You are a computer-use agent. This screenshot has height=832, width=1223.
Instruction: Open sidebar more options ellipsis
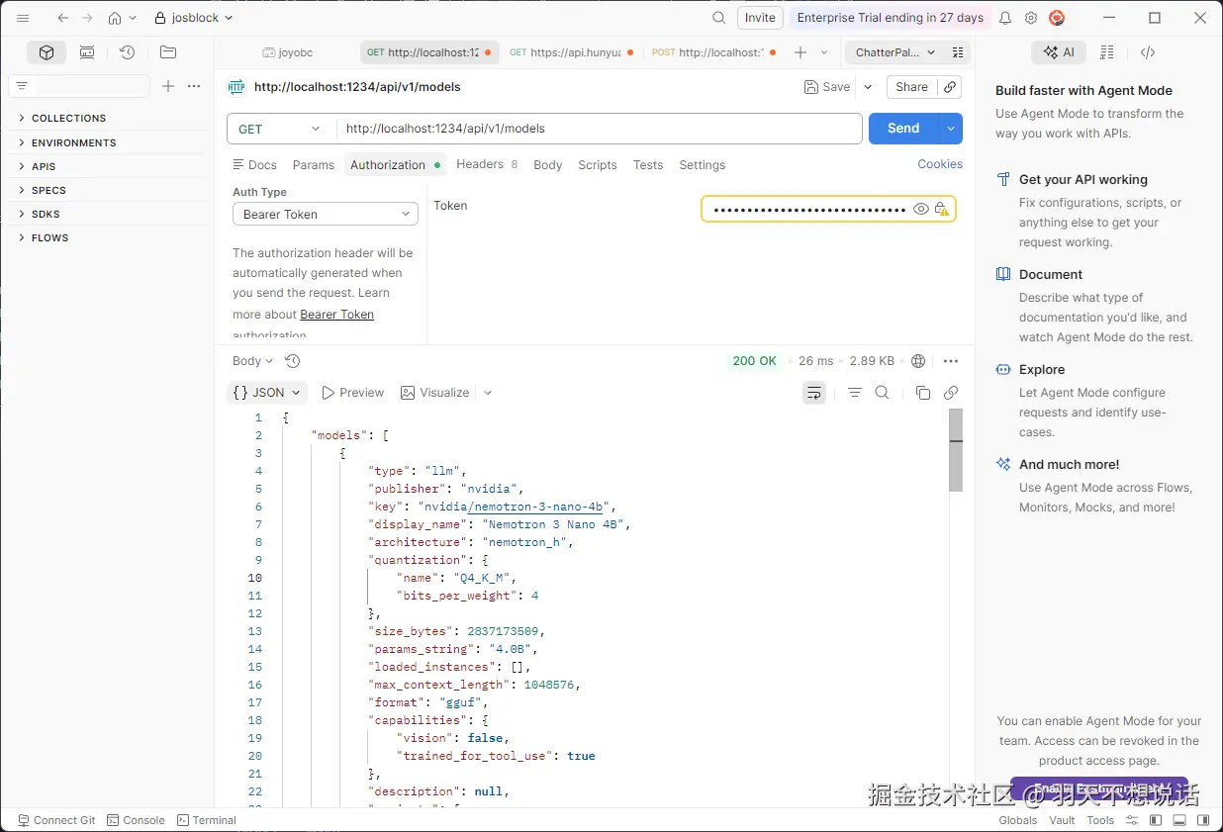(x=194, y=86)
